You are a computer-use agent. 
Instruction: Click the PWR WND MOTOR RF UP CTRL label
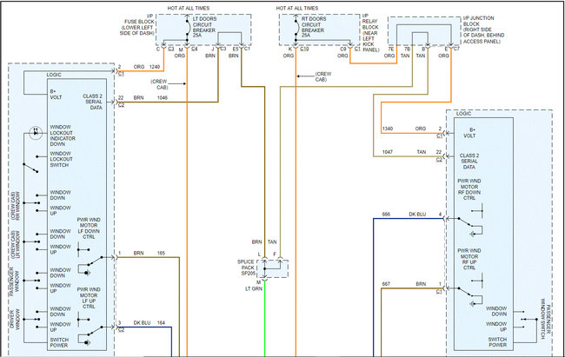[x=469, y=259]
